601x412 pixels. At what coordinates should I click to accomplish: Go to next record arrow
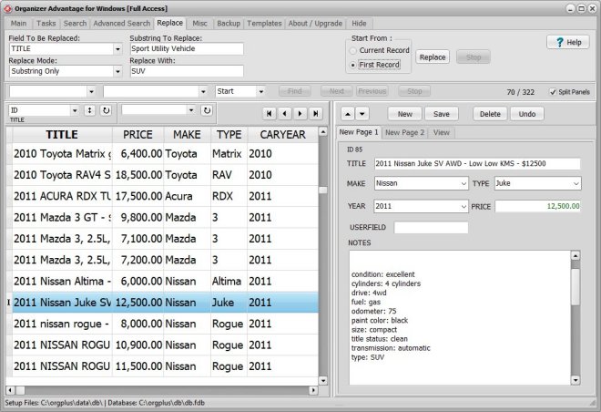300,113
